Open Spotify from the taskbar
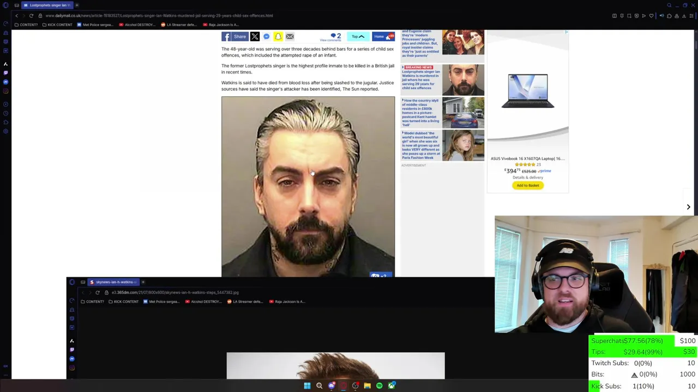Image resolution: width=698 pixels, height=392 pixels. (380, 386)
